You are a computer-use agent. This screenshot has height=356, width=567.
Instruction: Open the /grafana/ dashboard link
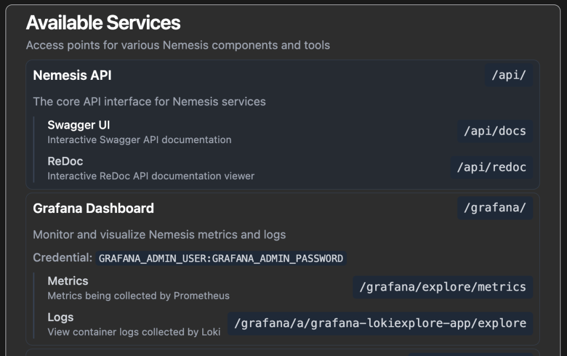(494, 208)
